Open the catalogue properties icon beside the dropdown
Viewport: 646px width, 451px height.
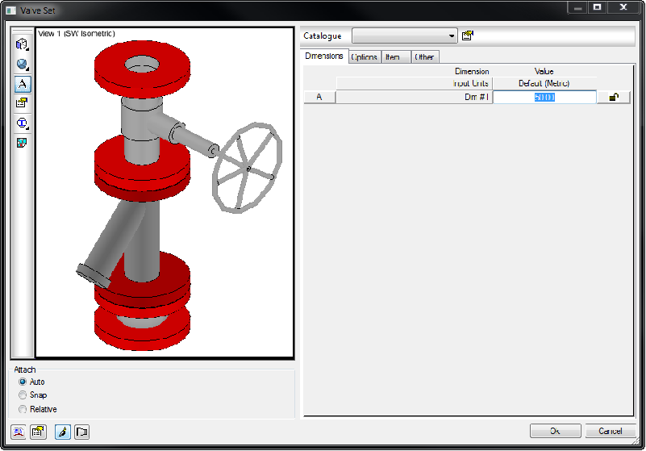coord(468,35)
